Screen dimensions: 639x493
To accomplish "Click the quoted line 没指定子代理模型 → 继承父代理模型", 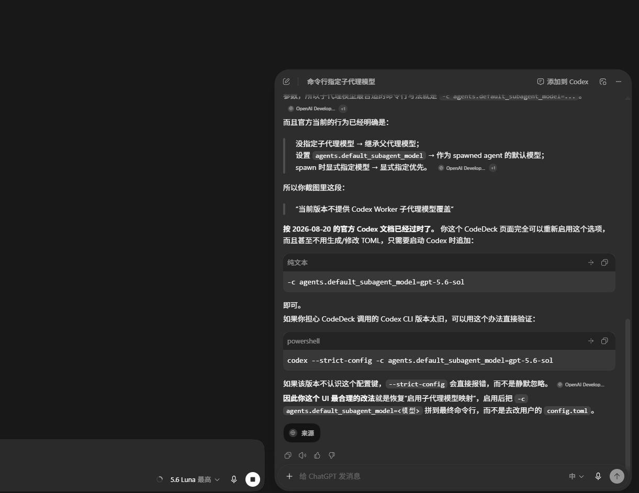I will (357, 143).
